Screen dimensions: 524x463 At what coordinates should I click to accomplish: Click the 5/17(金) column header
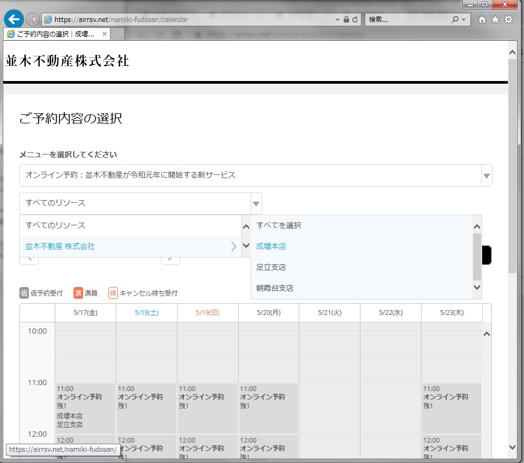pos(86,313)
